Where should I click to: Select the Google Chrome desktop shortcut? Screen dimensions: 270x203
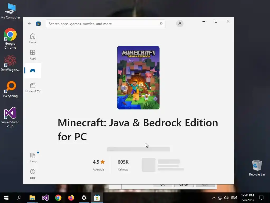coord(10,39)
